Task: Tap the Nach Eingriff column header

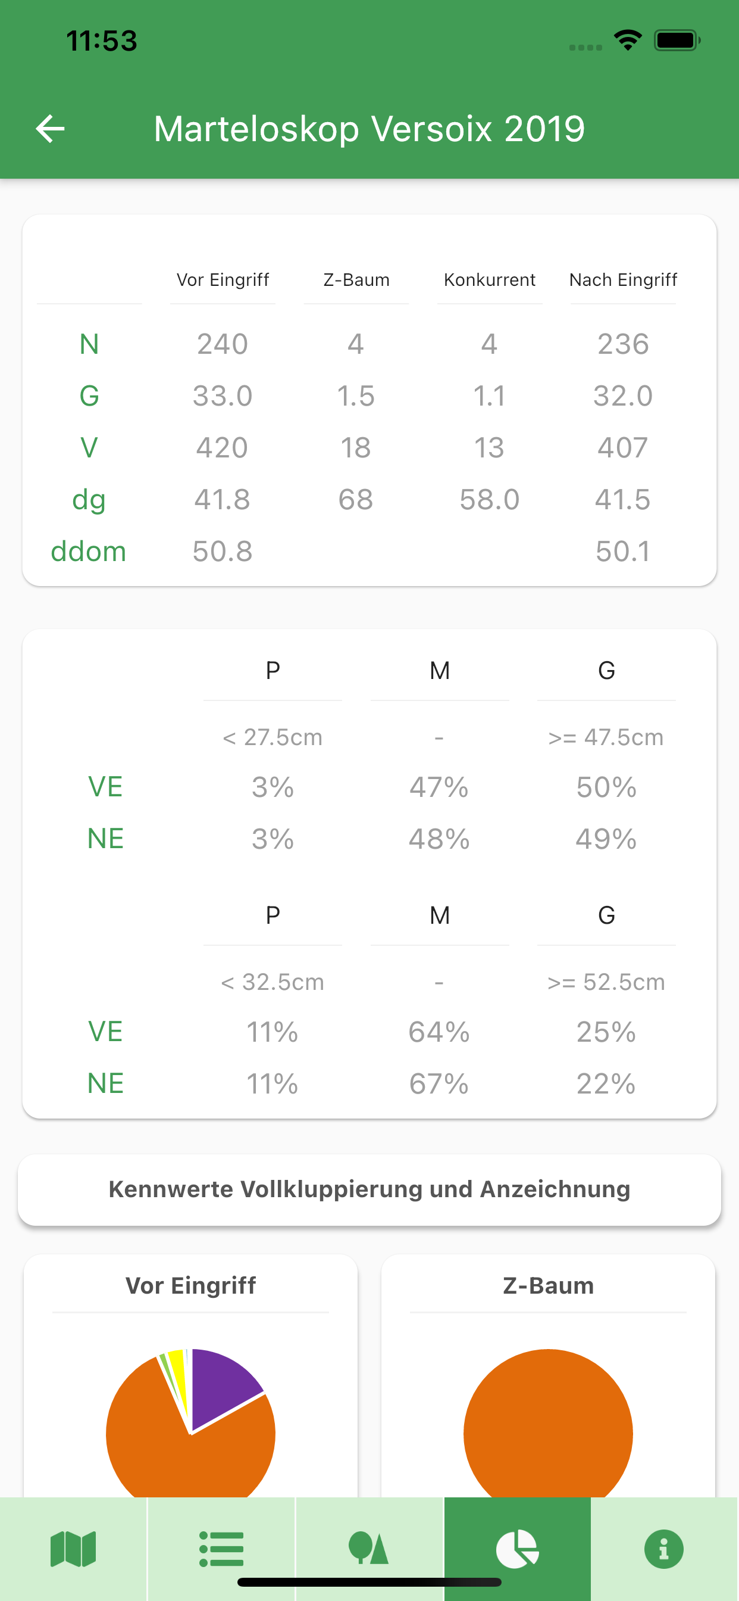Action: [x=623, y=280]
